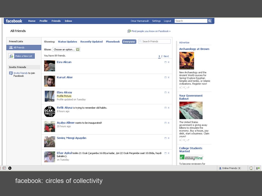
Task: Edit lists icon for Ebru Aksoy
Action: click(x=165, y=93)
